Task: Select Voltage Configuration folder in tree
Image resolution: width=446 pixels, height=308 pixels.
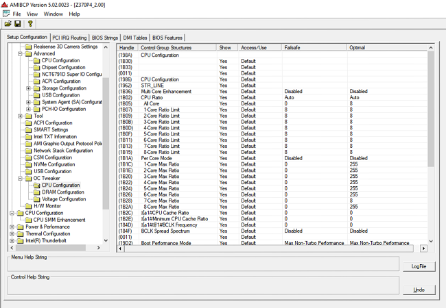Action: coord(64,198)
